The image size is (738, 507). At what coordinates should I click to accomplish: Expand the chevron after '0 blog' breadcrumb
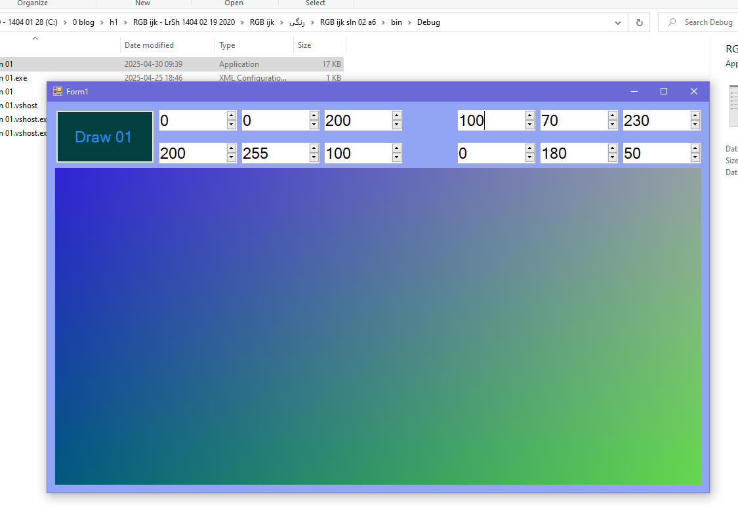coord(102,22)
